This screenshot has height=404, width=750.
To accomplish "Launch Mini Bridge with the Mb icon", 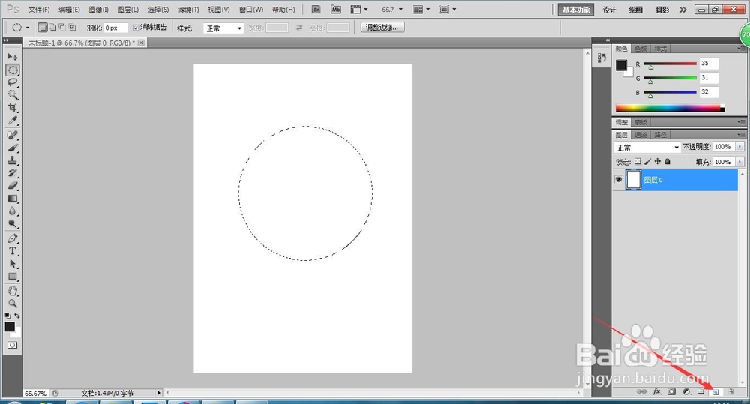I will [x=336, y=10].
